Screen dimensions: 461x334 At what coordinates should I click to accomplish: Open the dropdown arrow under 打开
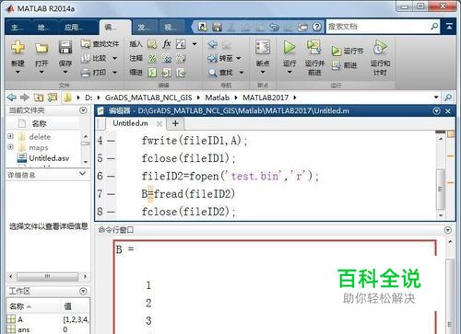click(x=41, y=72)
